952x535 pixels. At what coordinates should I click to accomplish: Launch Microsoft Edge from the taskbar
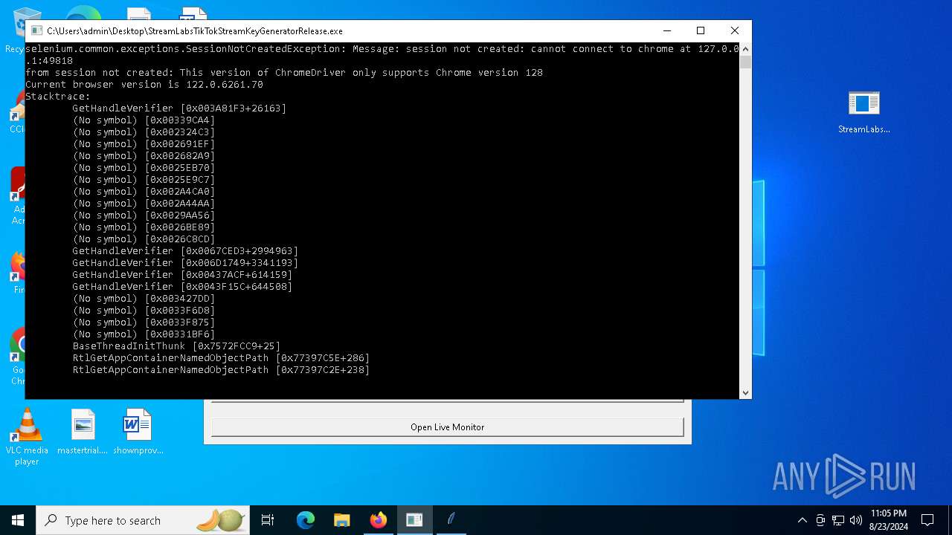pyautogui.click(x=306, y=520)
